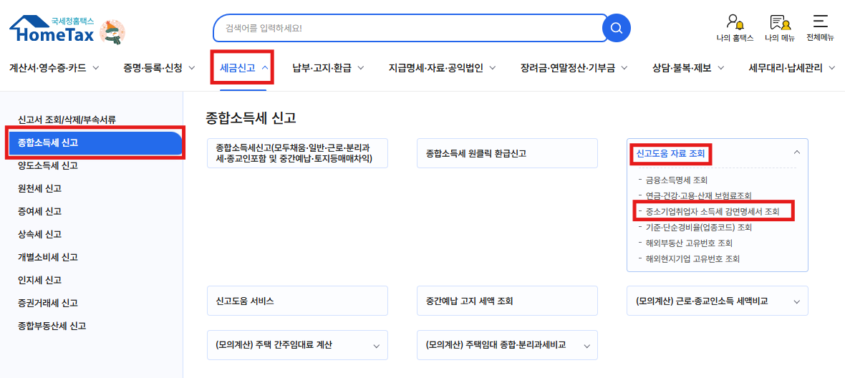Click the snowman mascot icon
The width and height of the screenshot is (845, 378).
click(112, 32)
